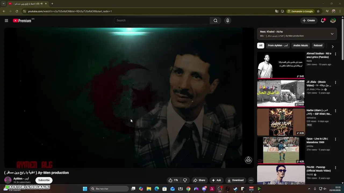Select the Arabic Music filter chip
The height and width of the screenshot is (193, 344).
pyautogui.click(x=301, y=46)
